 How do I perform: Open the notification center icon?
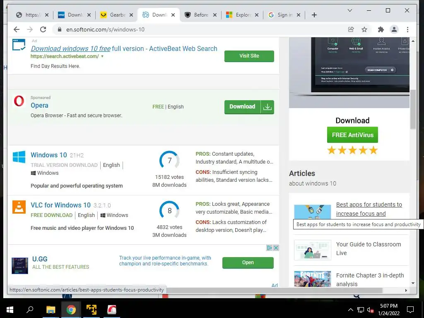(410, 310)
